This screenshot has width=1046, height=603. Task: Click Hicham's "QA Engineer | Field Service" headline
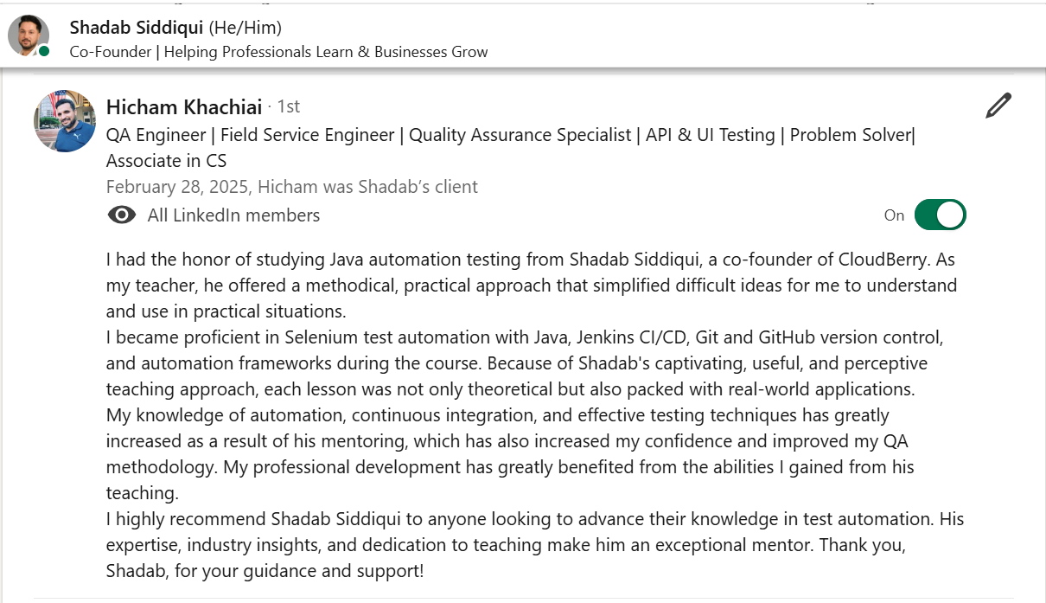510,135
